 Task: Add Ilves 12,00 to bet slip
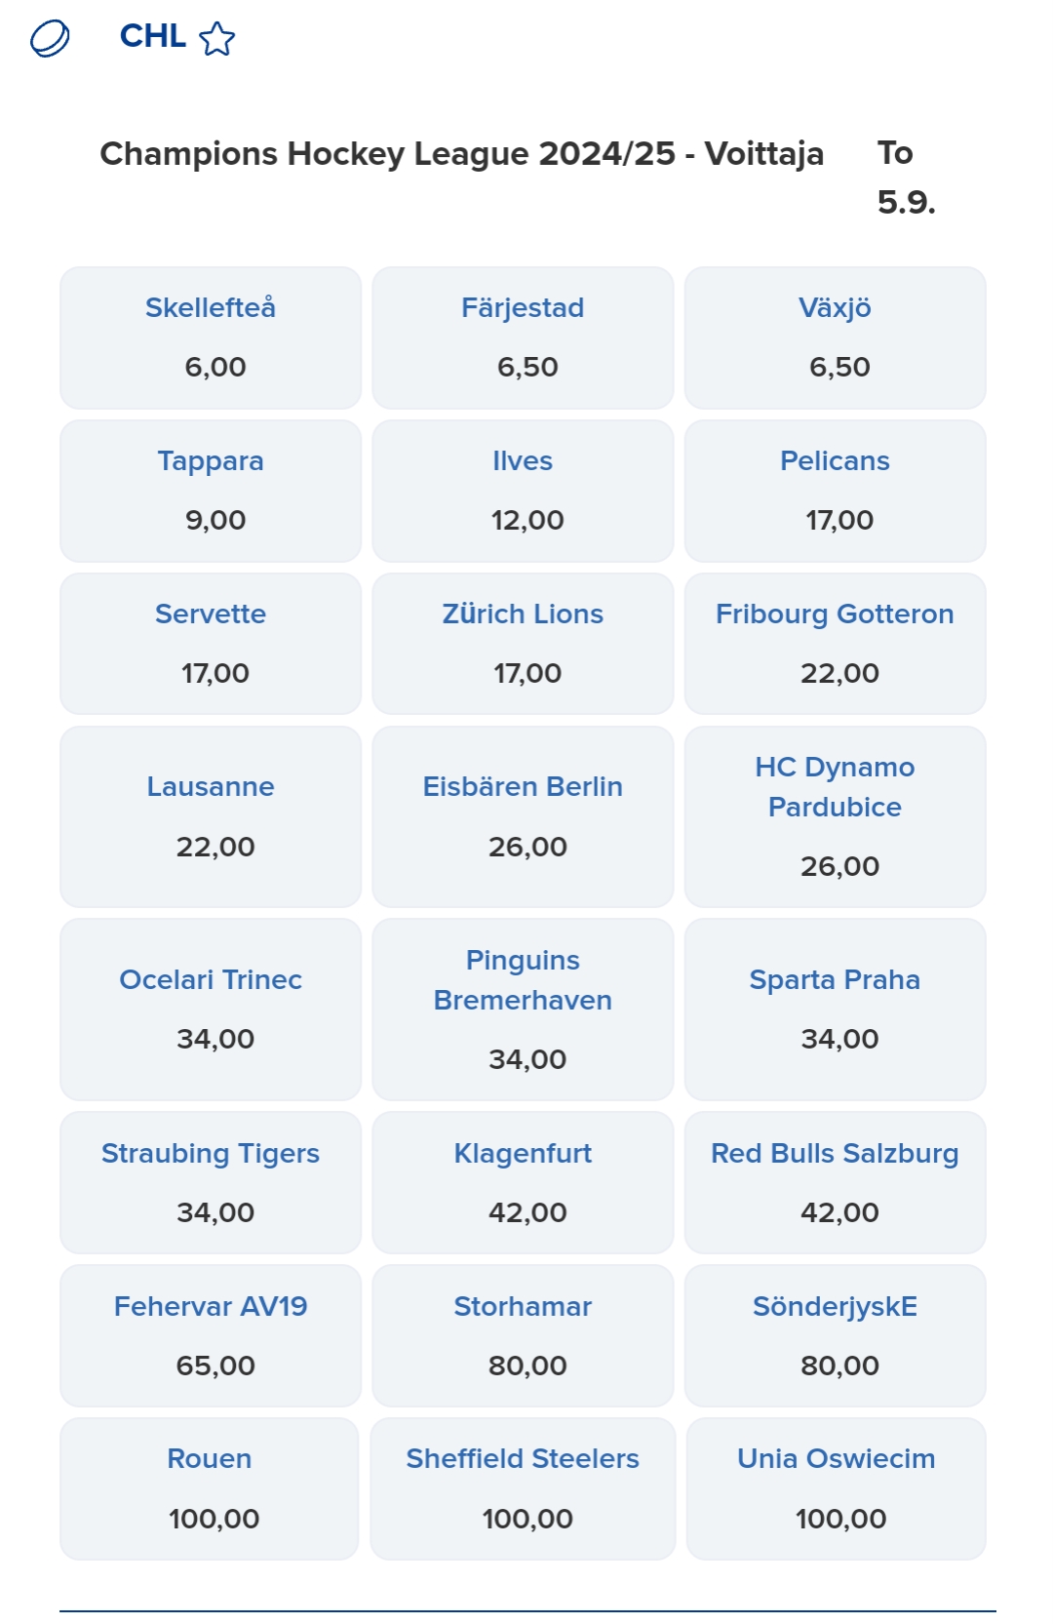click(523, 491)
